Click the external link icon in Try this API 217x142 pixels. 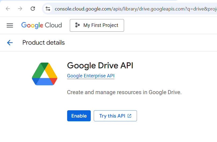click(129, 116)
